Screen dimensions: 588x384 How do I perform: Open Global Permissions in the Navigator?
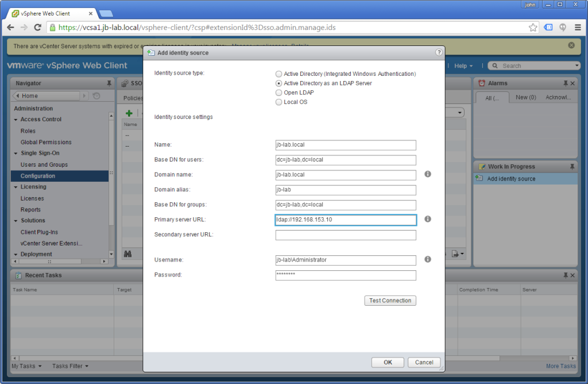(x=46, y=142)
